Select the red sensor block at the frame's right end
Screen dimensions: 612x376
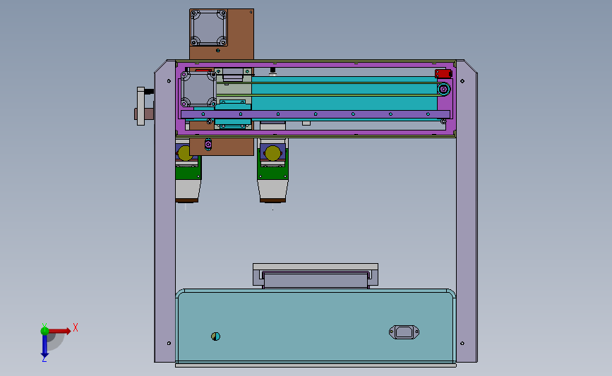[x=443, y=73]
